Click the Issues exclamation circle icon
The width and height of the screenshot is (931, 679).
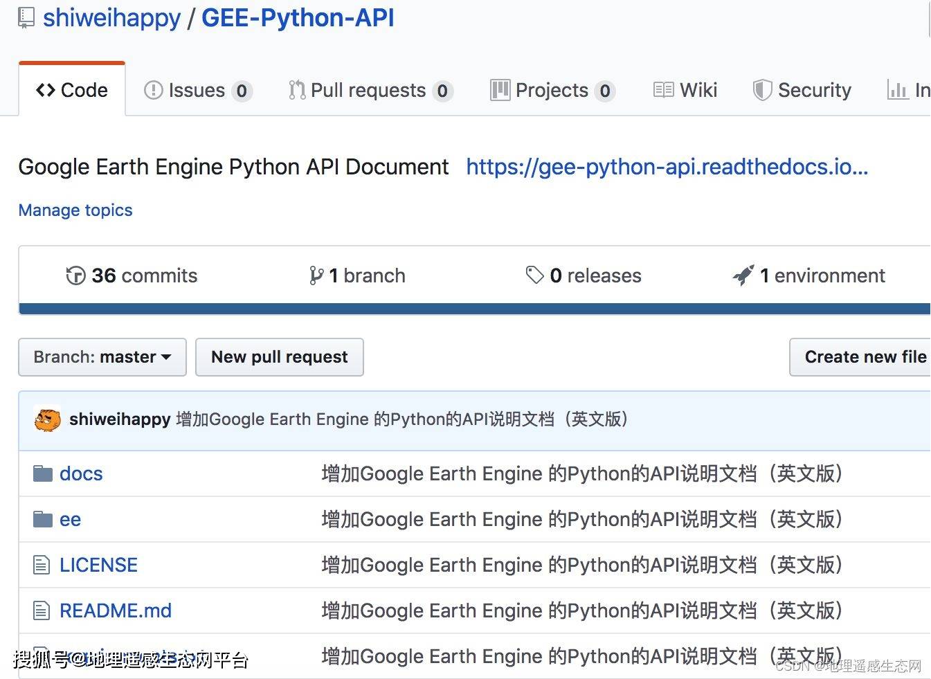point(153,90)
